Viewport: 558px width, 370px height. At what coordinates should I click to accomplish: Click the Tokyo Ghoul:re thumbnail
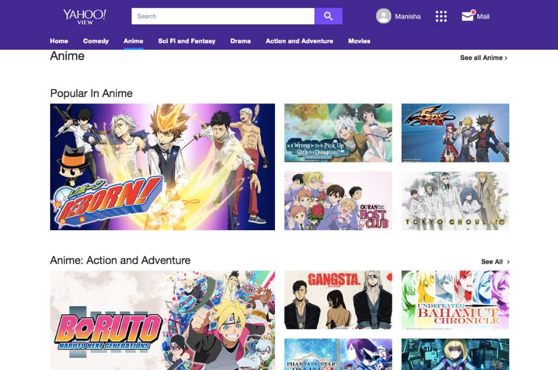click(455, 200)
